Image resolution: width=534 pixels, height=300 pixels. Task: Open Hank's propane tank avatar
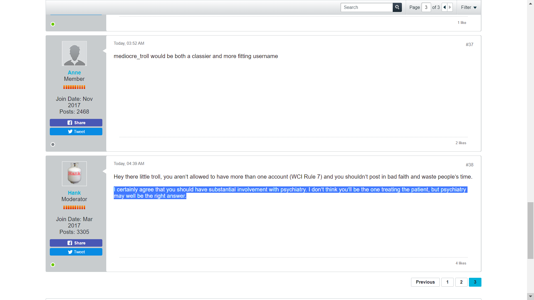(x=74, y=174)
